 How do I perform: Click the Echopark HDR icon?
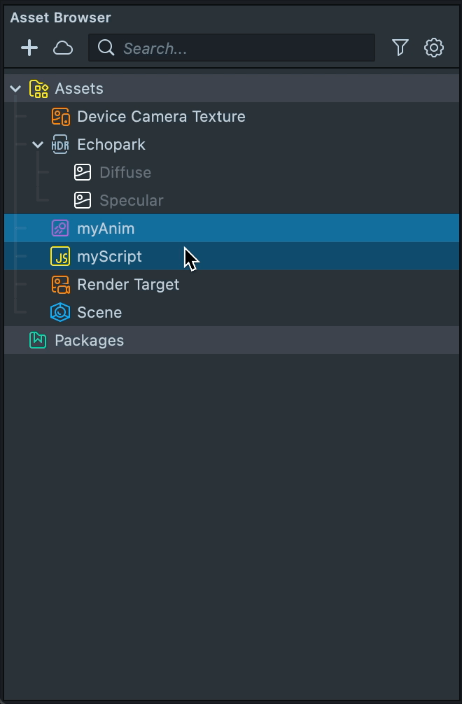tap(61, 144)
